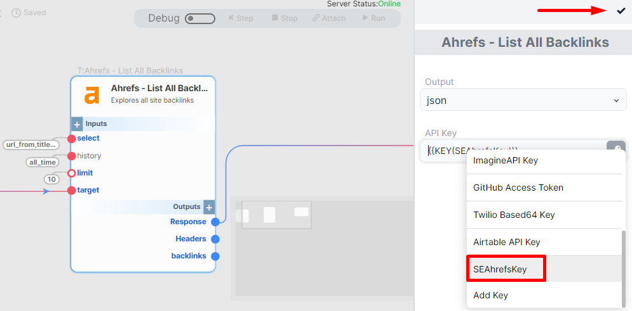Open the Output json dropdown
The image size is (632, 311).
tap(523, 99)
